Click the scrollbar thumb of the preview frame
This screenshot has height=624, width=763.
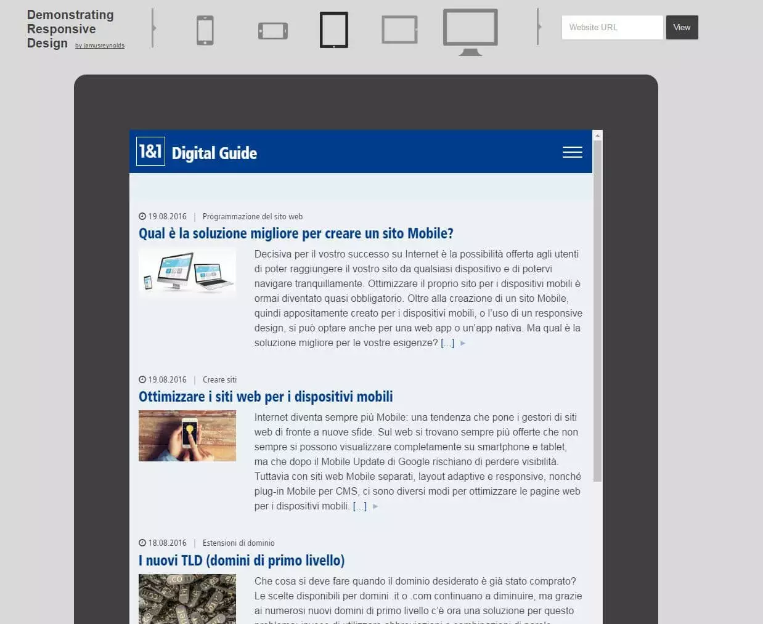[597, 311]
